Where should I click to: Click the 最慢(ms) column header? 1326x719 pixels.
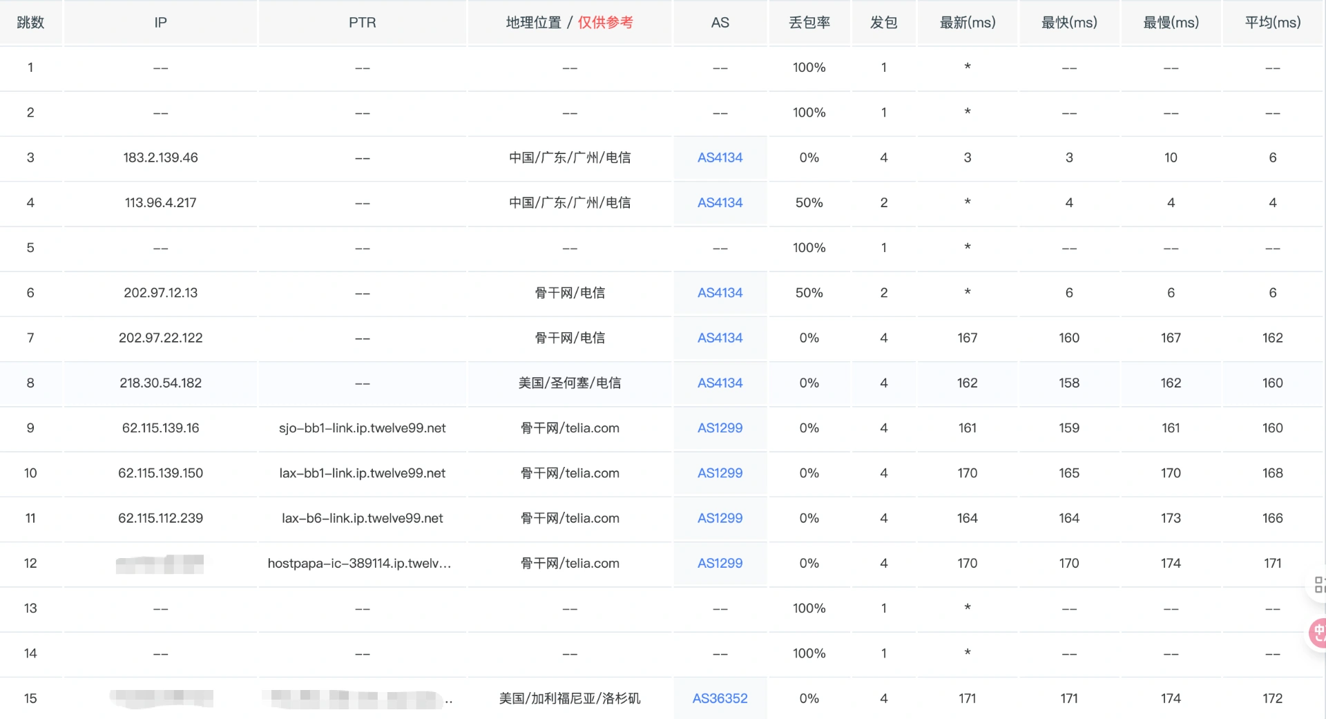tap(1171, 22)
